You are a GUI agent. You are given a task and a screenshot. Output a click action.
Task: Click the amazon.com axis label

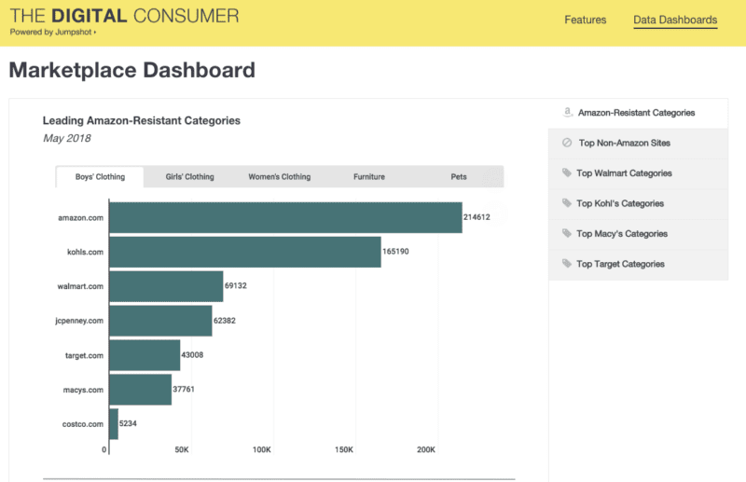click(80, 217)
